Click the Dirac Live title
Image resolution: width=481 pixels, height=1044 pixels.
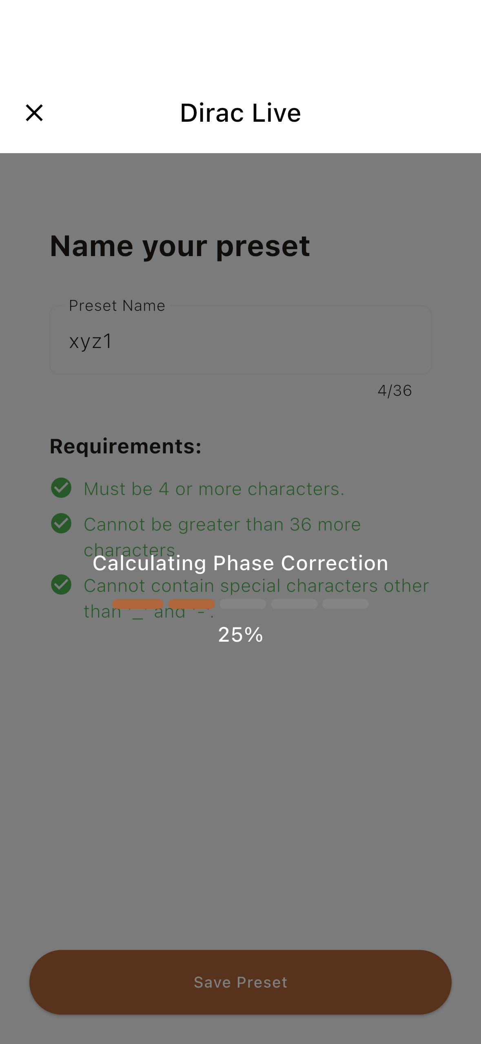point(240,113)
